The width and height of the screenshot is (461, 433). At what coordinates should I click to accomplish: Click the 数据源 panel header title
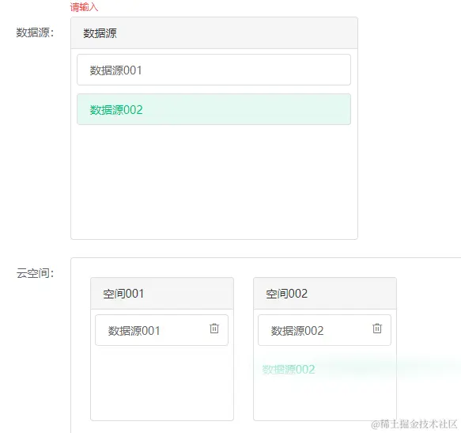click(x=100, y=33)
